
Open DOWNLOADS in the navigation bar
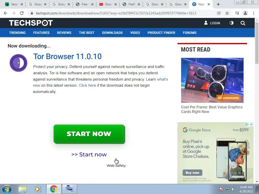(x=112, y=33)
